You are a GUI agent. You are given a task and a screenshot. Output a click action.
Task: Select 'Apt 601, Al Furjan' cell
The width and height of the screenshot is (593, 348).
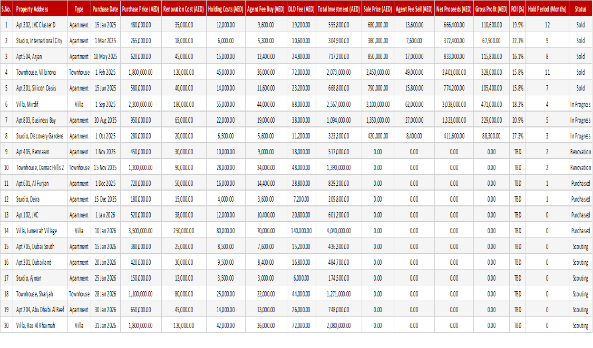click(x=40, y=183)
